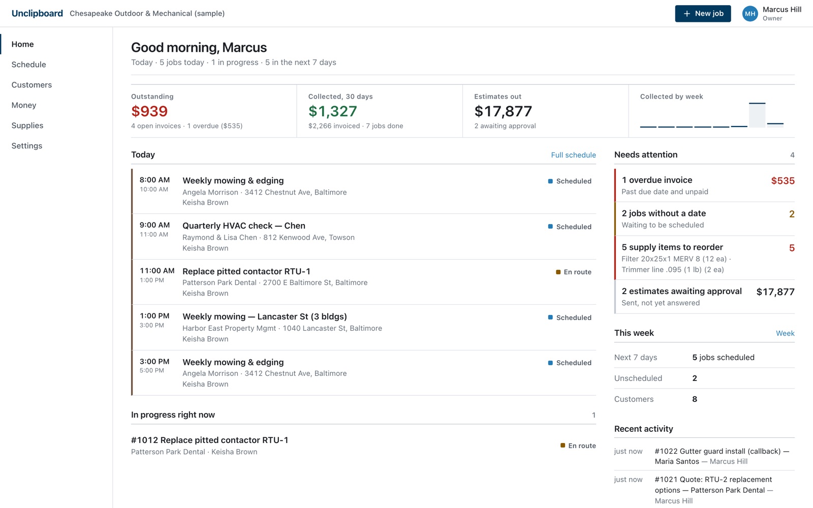
Task: Open the Full schedule link
Action: (x=573, y=155)
